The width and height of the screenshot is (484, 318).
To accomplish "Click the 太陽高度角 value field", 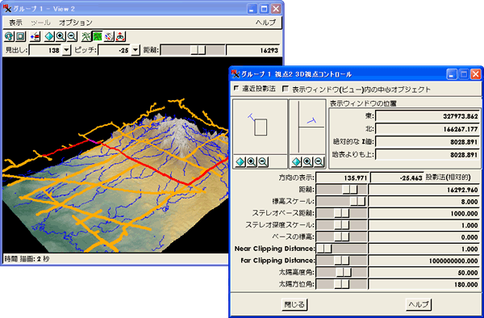I will coord(424,273).
